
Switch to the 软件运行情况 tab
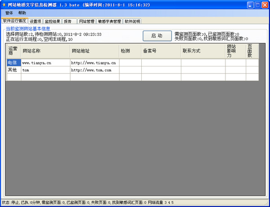tap(14, 21)
